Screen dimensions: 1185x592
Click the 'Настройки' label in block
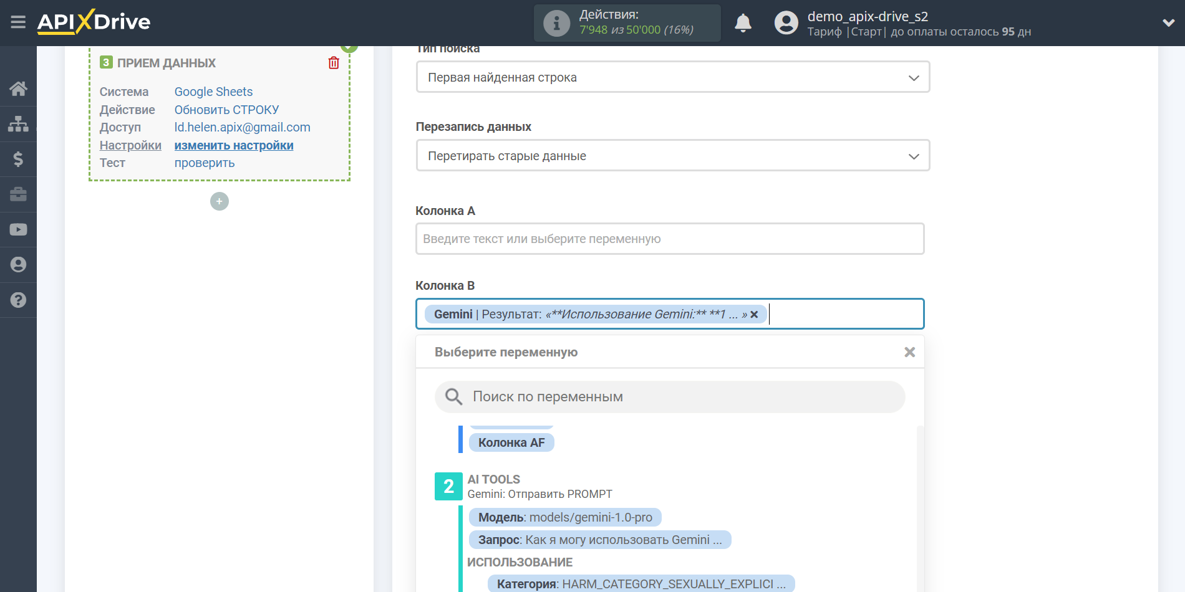[130, 145]
